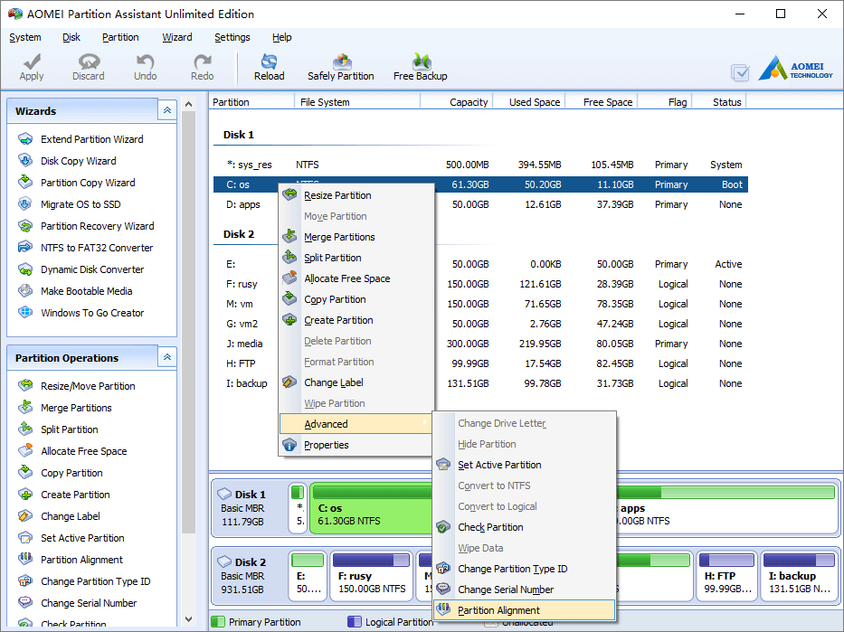Viewport: 844px width, 632px height.
Task: Open the Partition menu
Action: pos(120,37)
